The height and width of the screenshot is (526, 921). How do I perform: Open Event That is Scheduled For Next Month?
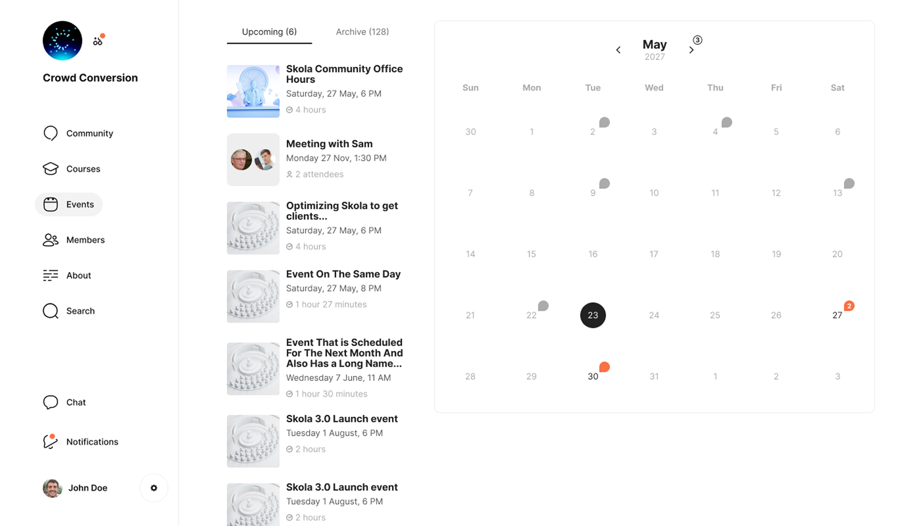point(344,353)
